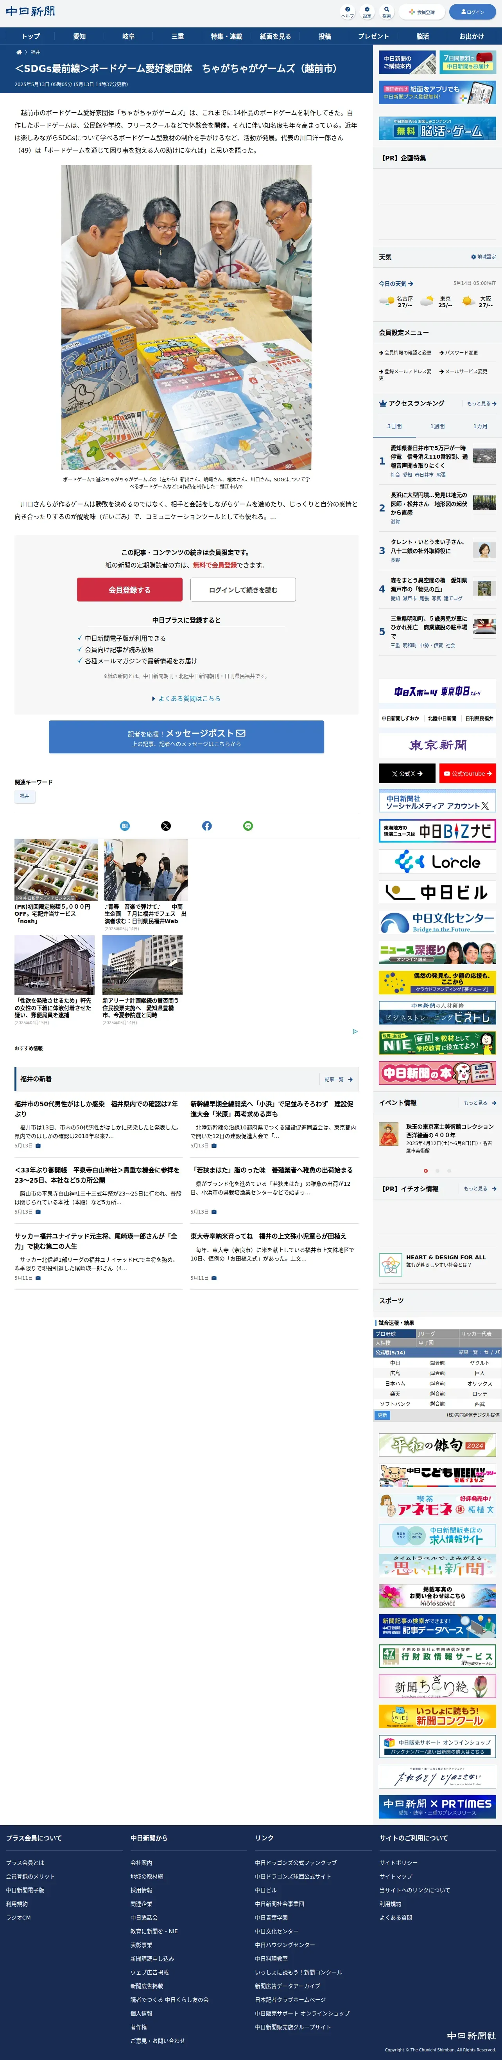This screenshot has width=502, height=2060.
Task: Share article on X
Action: pos(165,825)
